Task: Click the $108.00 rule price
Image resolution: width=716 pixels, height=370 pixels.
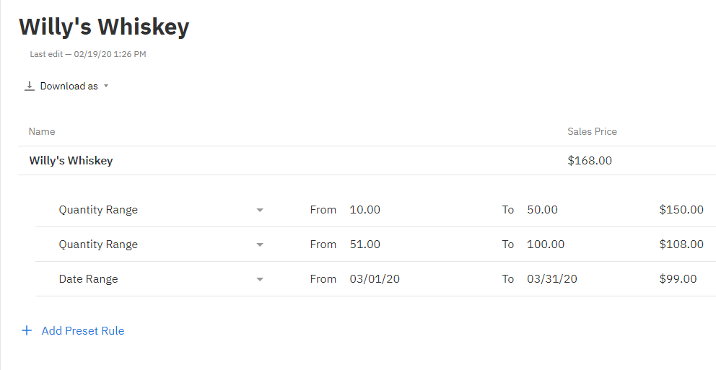Action: pos(681,245)
